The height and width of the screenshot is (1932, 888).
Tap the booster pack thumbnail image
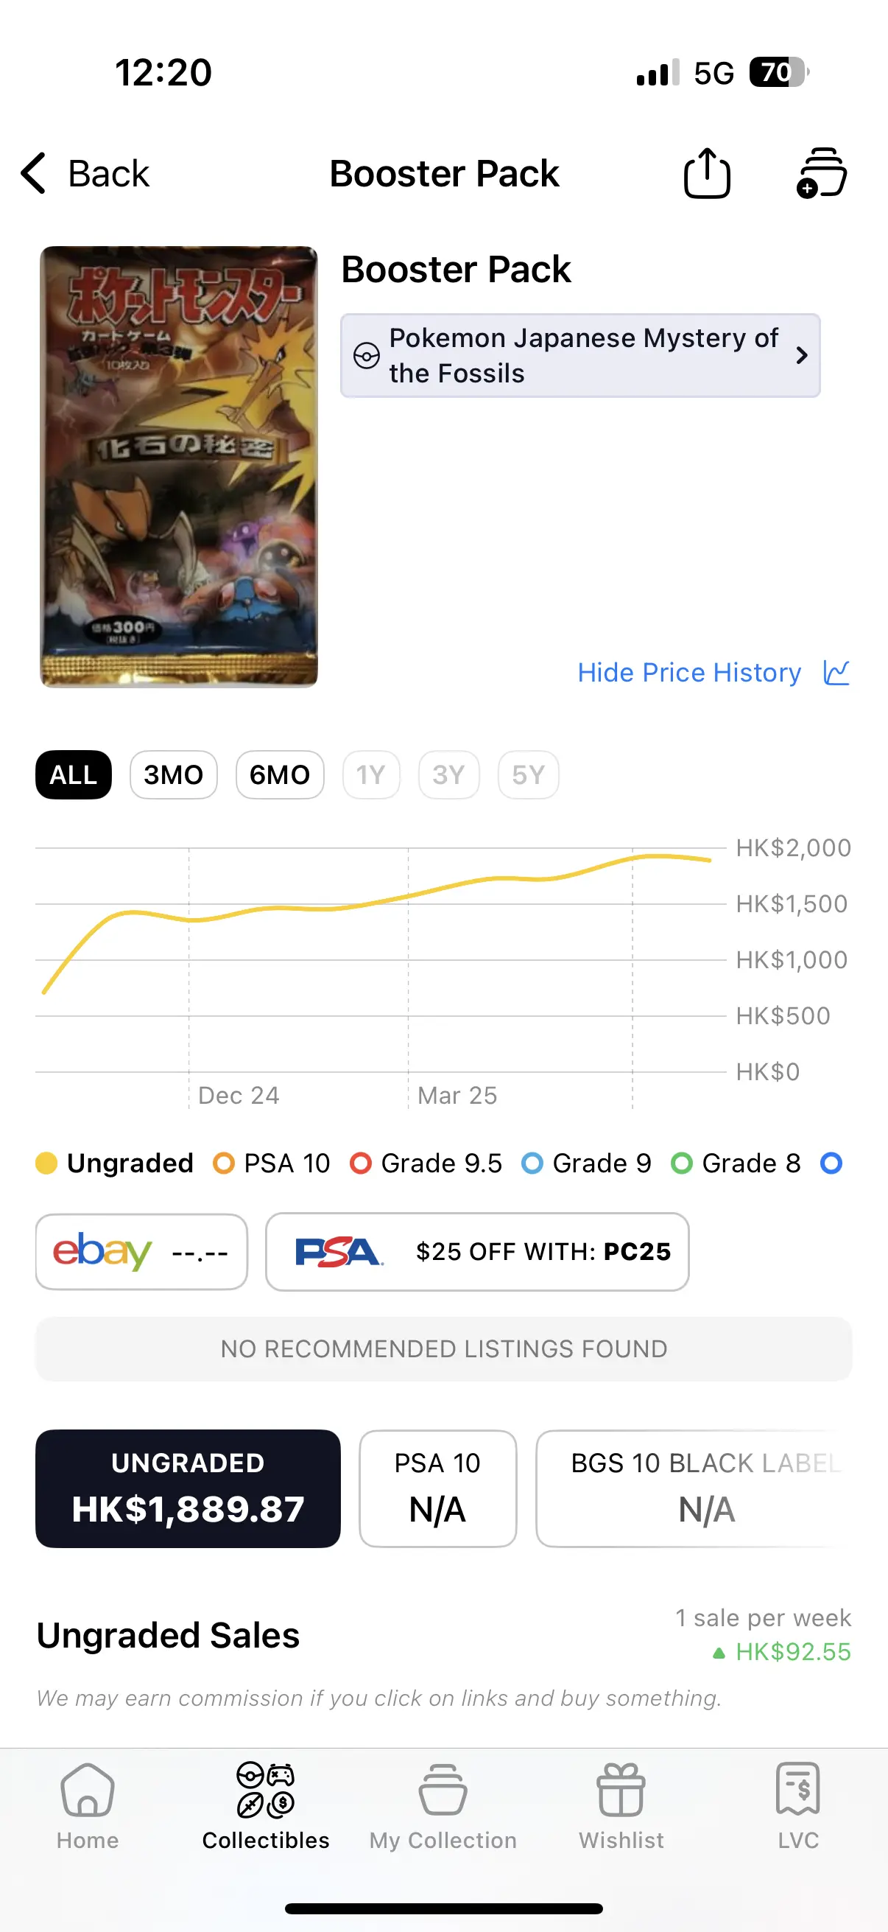(179, 466)
